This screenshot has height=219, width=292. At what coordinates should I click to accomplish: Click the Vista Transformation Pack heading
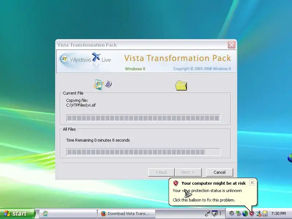(x=177, y=58)
